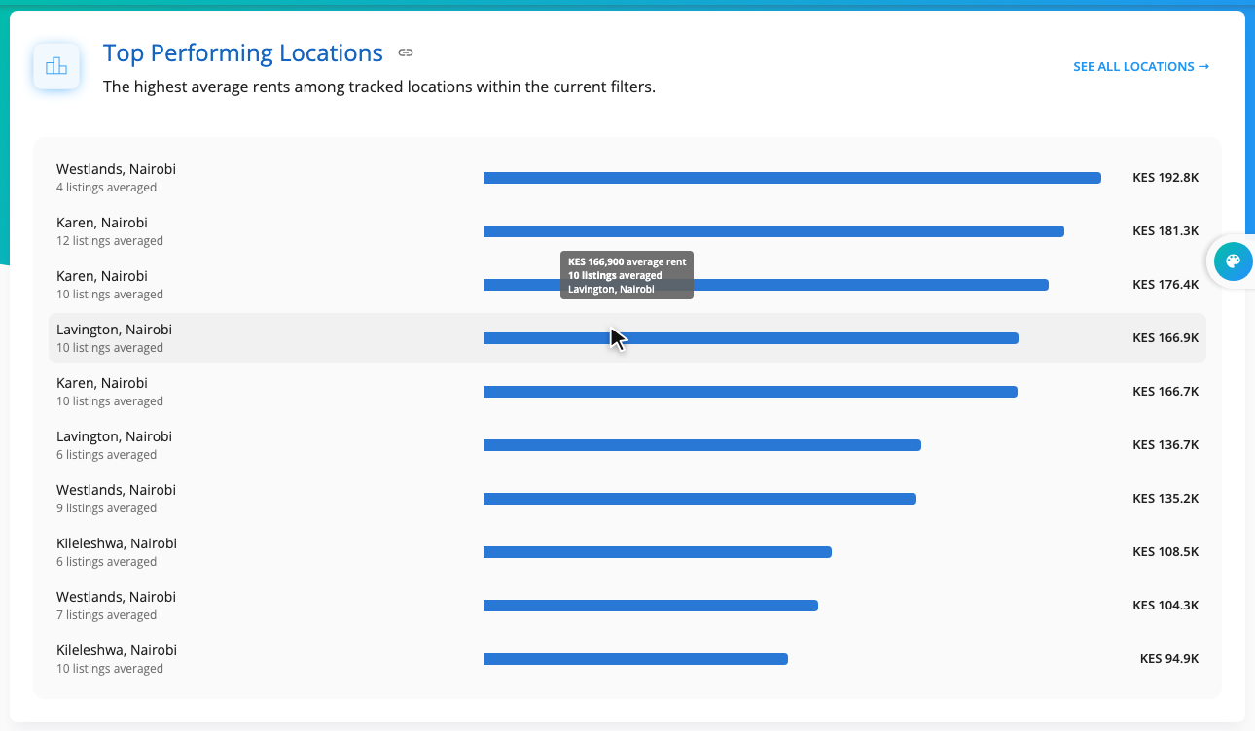
Task: Click the KES 94.9K rent value
Action: click(x=1169, y=659)
